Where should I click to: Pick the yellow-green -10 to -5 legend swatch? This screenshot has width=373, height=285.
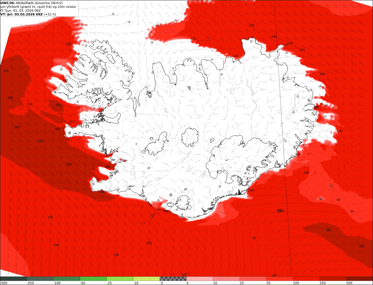point(146,279)
